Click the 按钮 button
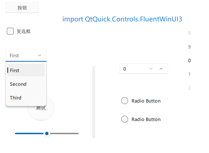This screenshot has width=209, height=153. (22, 8)
